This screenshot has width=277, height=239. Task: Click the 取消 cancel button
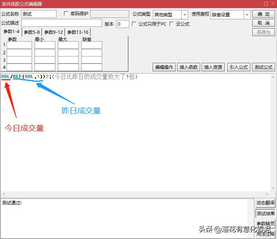tap(263, 23)
